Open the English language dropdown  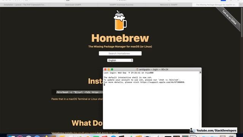coord(120,60)
